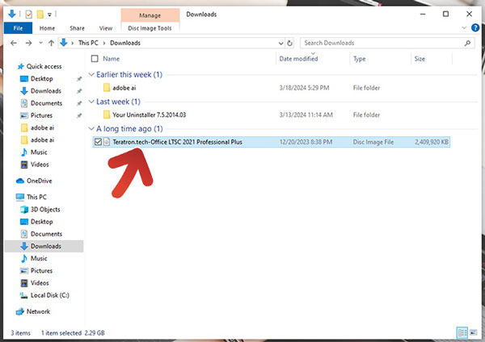Open Videos under Quick access

click(40, 165)
